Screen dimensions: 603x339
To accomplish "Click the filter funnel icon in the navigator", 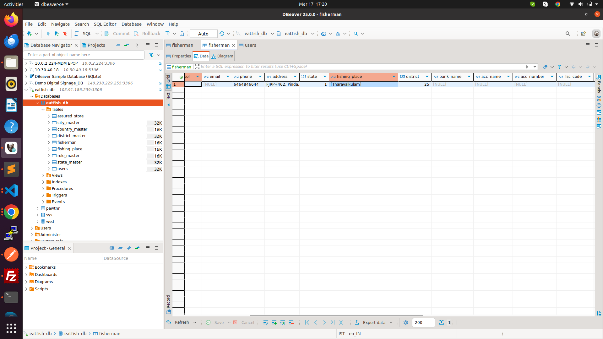I will coord(151,55).
